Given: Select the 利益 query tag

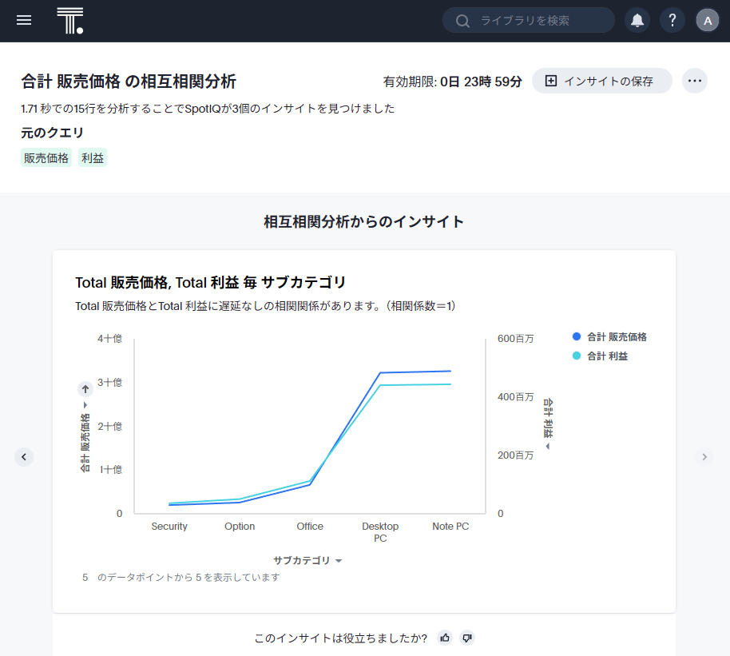Looking at the screenshot, I should 93,158.
